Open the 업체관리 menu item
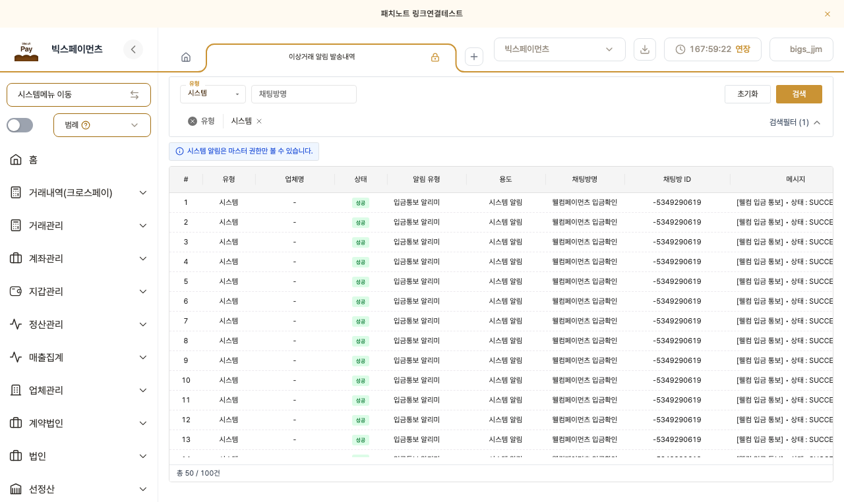 [x=79, y=390]
